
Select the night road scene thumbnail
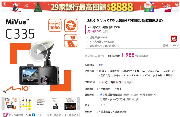(70, 104)
